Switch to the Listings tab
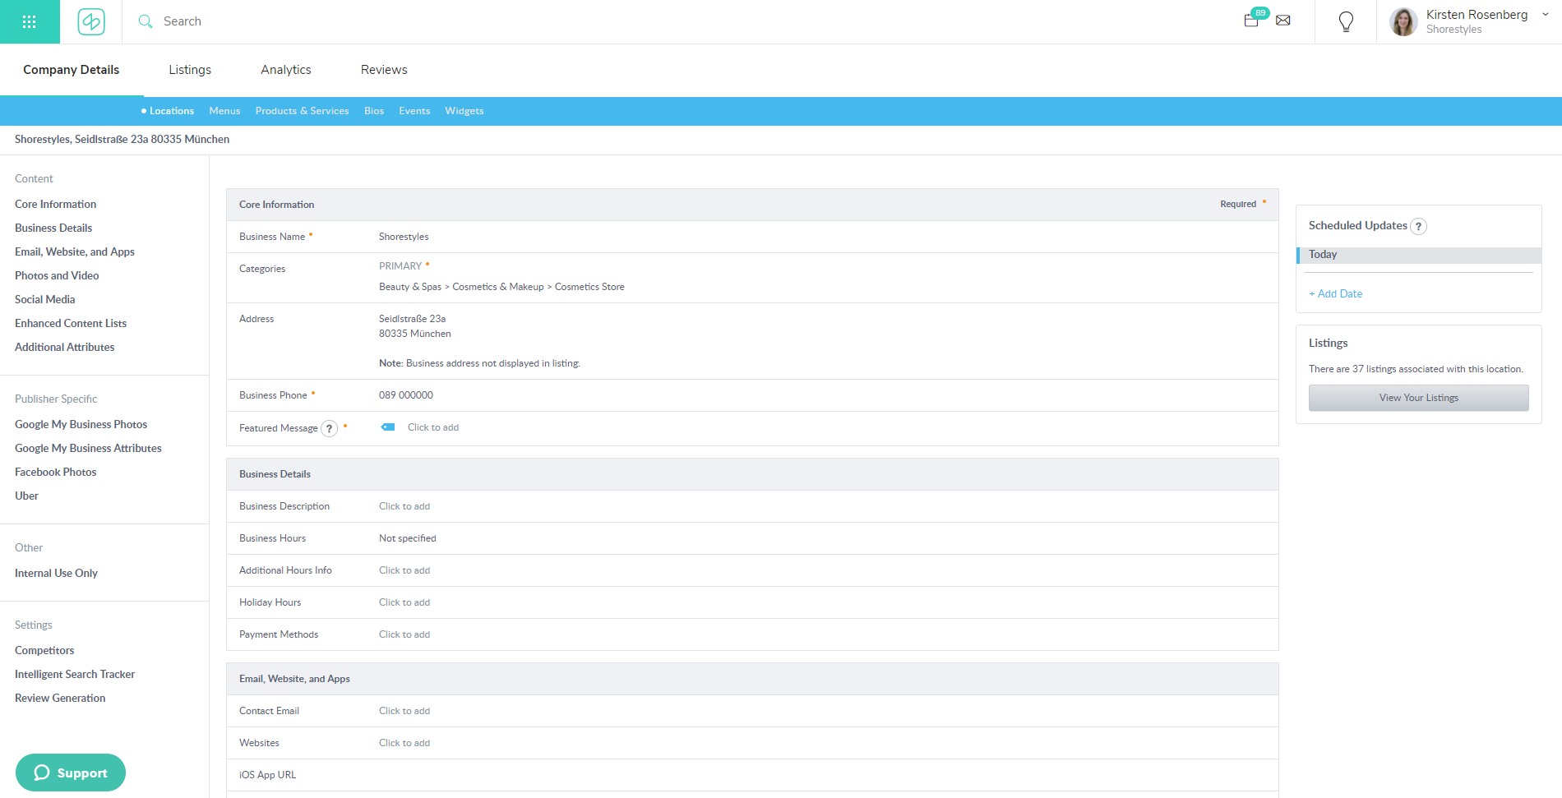 coord(190,70)
